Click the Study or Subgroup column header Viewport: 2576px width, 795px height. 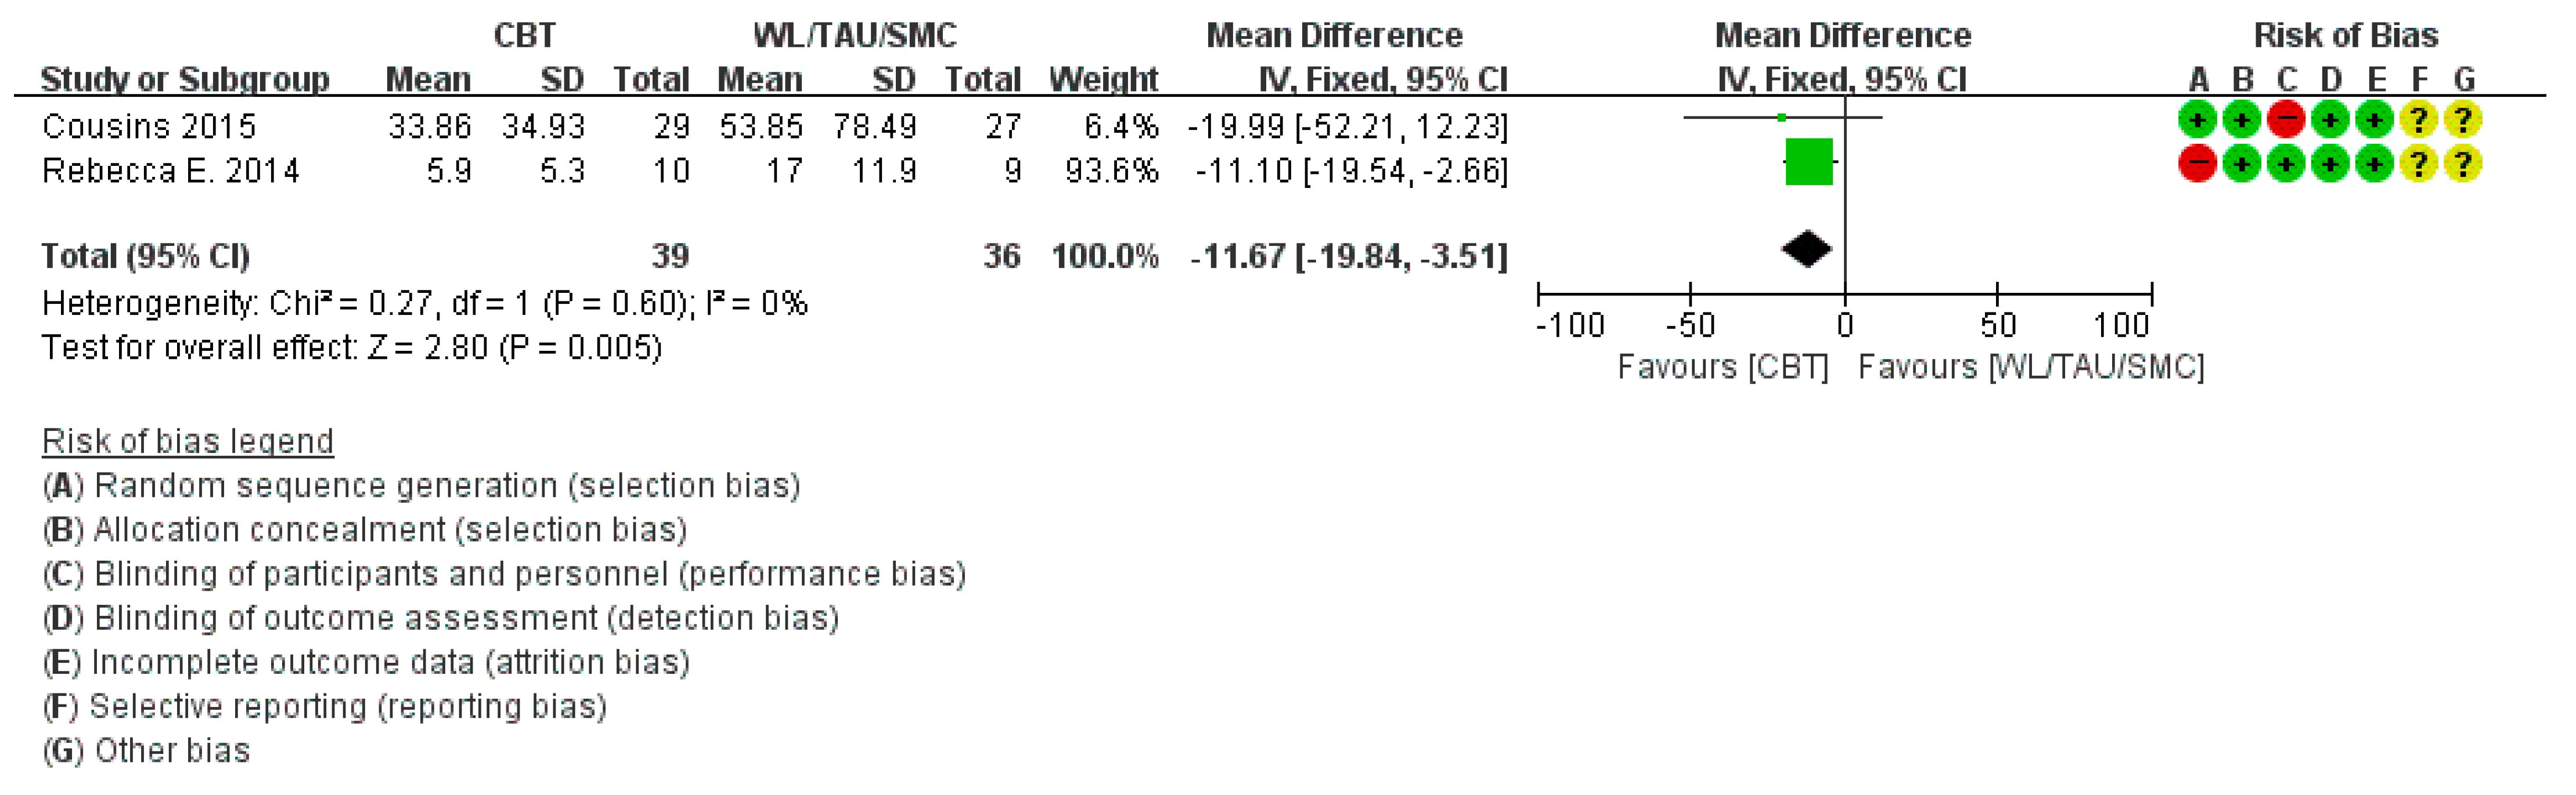(x=185, y=79)
